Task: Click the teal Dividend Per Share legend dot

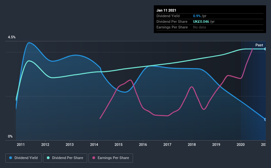Action: (x=48, y=158)
